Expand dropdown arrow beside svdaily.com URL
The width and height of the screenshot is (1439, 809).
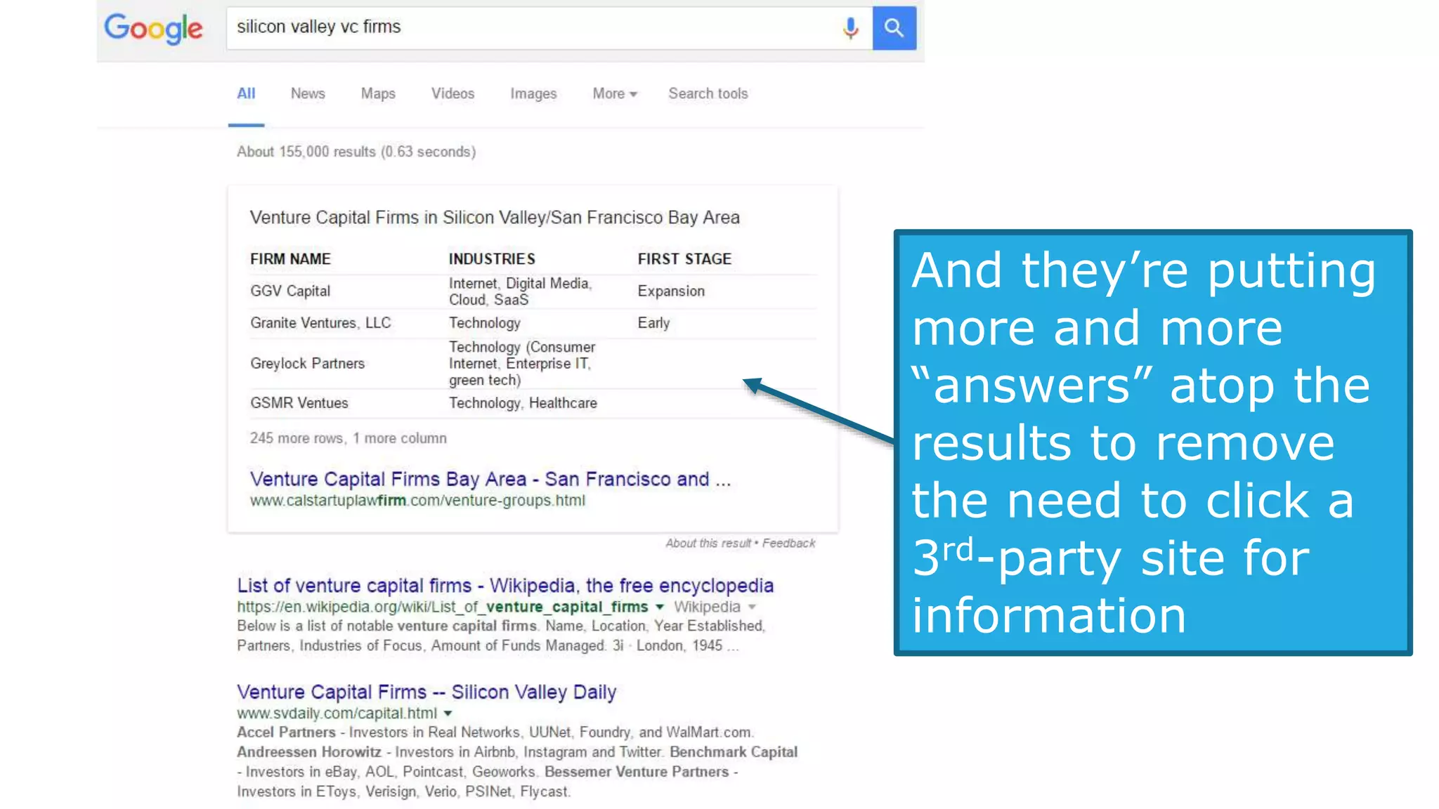click(448, 713)
